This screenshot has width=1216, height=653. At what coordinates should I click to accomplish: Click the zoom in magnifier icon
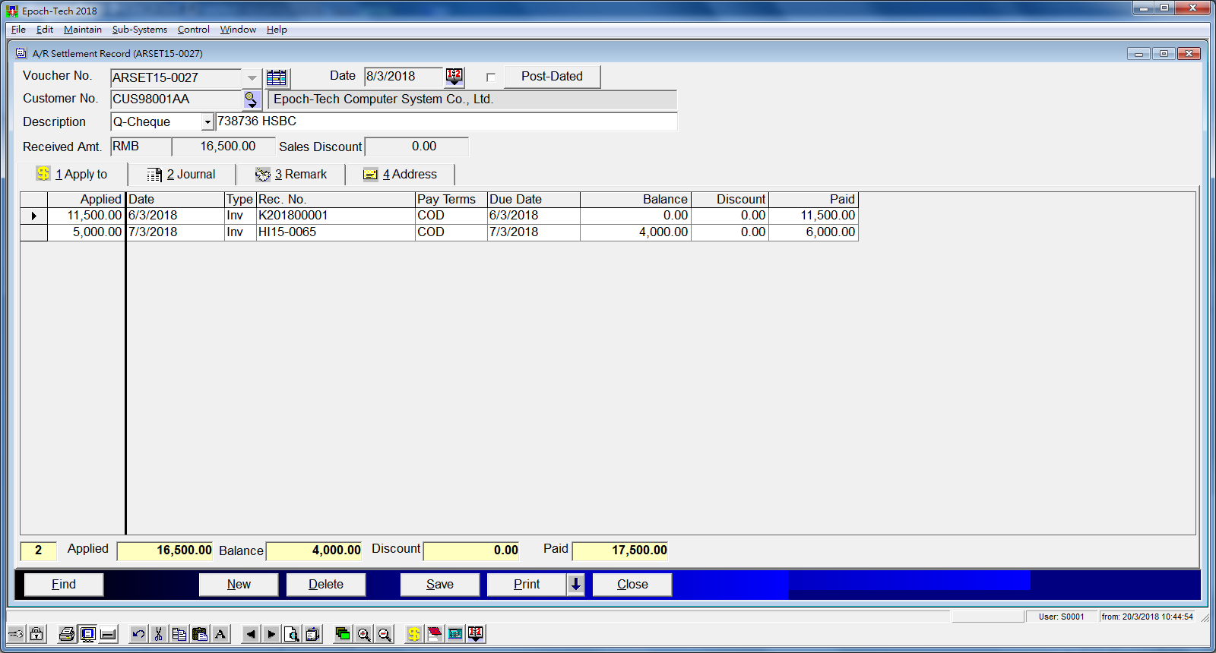pyautogui.click(x=364, y=634)
